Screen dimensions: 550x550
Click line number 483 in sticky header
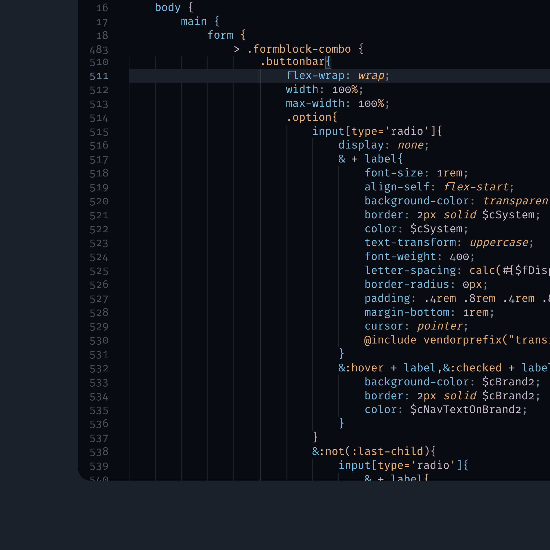[x=99, y=50]
